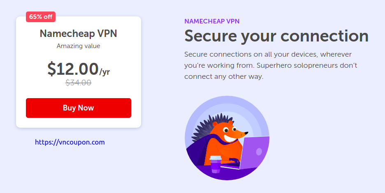Click the crossed-out $34.00 price

click(78, 83)
